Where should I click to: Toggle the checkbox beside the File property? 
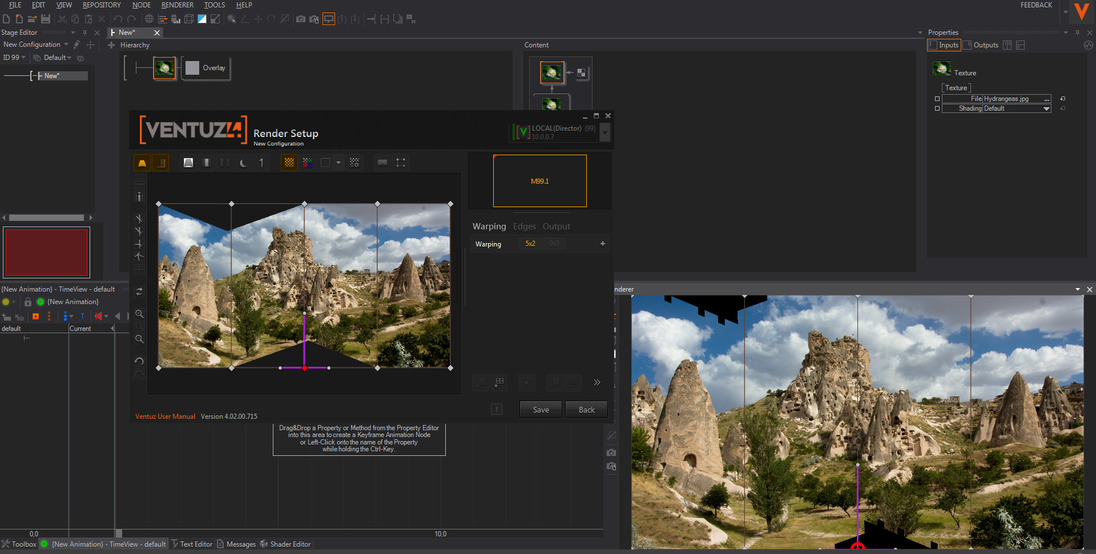(937, 99)
